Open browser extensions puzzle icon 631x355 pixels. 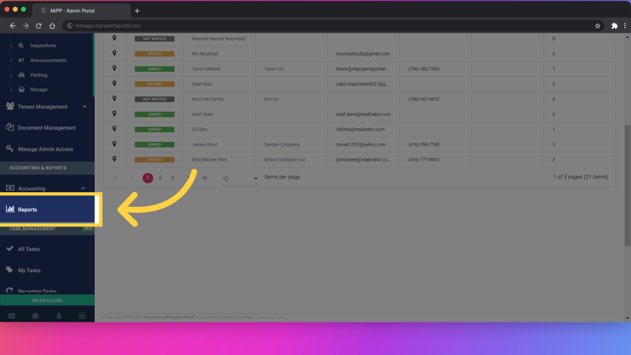pyautogui.click(x=614, y=26)
